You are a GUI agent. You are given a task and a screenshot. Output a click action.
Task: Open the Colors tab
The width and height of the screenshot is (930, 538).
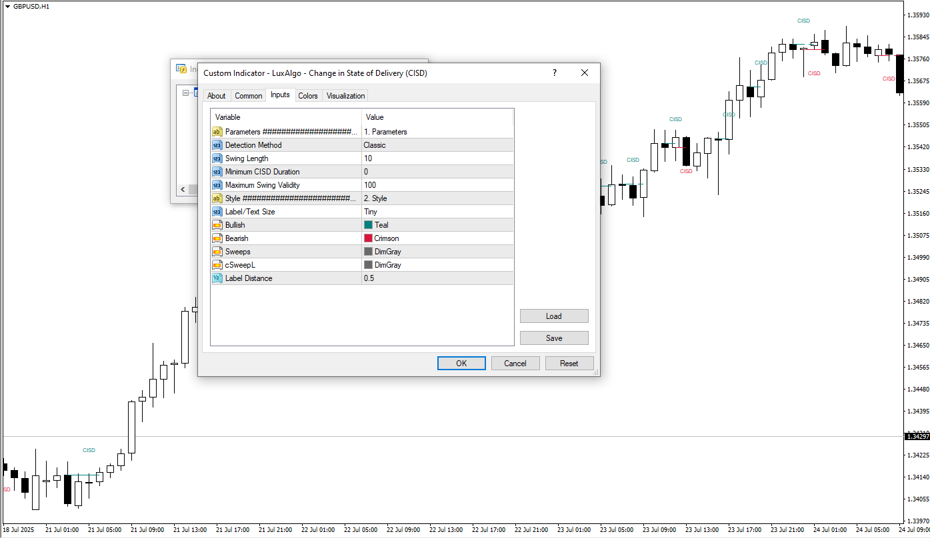point(308,96)
